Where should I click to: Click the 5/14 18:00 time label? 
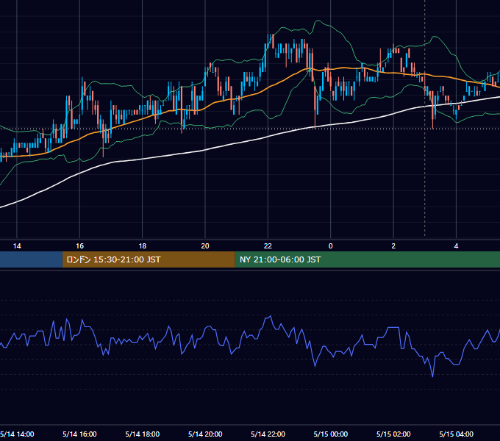(143, 434)
